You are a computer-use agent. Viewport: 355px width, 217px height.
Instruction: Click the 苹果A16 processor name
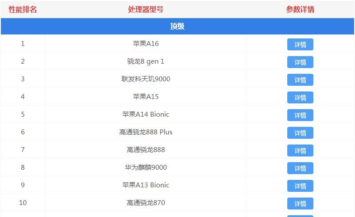click(x=146, y=44)
